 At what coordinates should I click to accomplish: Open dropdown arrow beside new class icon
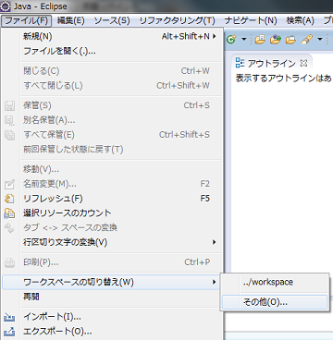click(243, 40)
